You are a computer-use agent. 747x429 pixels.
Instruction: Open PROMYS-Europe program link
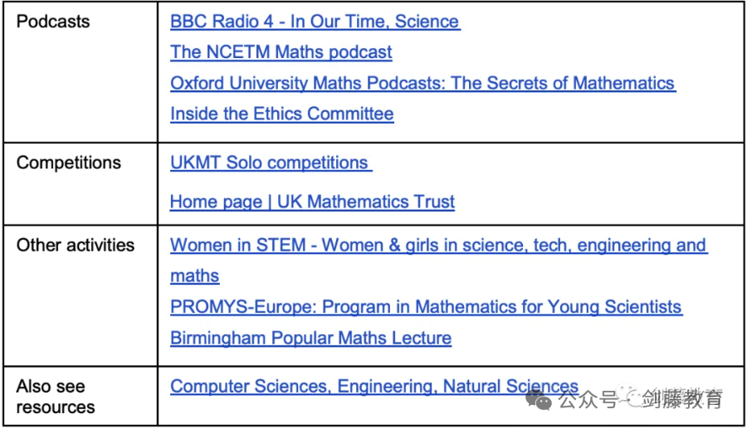[x=426, y=307]
